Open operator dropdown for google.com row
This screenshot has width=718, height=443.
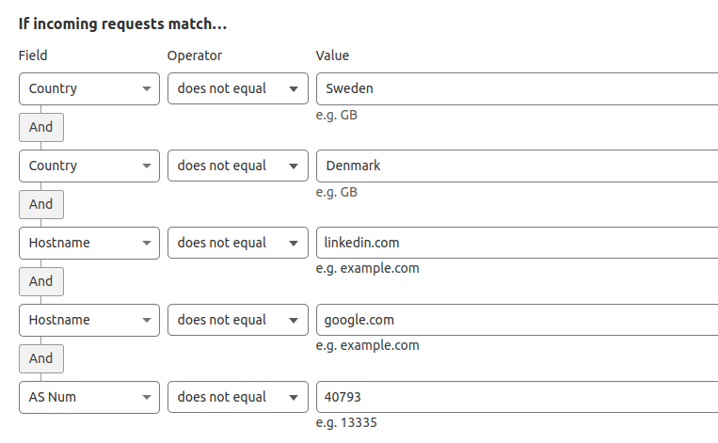point(238,320)
